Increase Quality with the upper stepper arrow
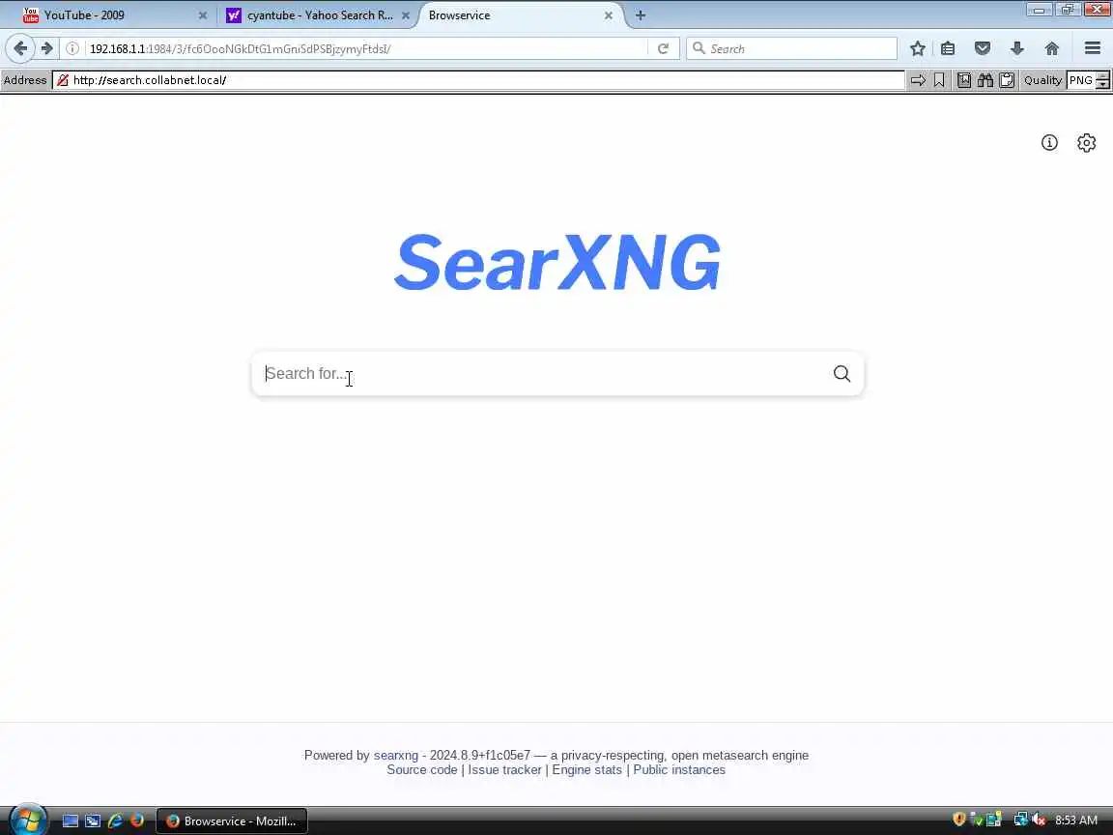Screen dimensions: 1113x835 [x=1102, y=76]
